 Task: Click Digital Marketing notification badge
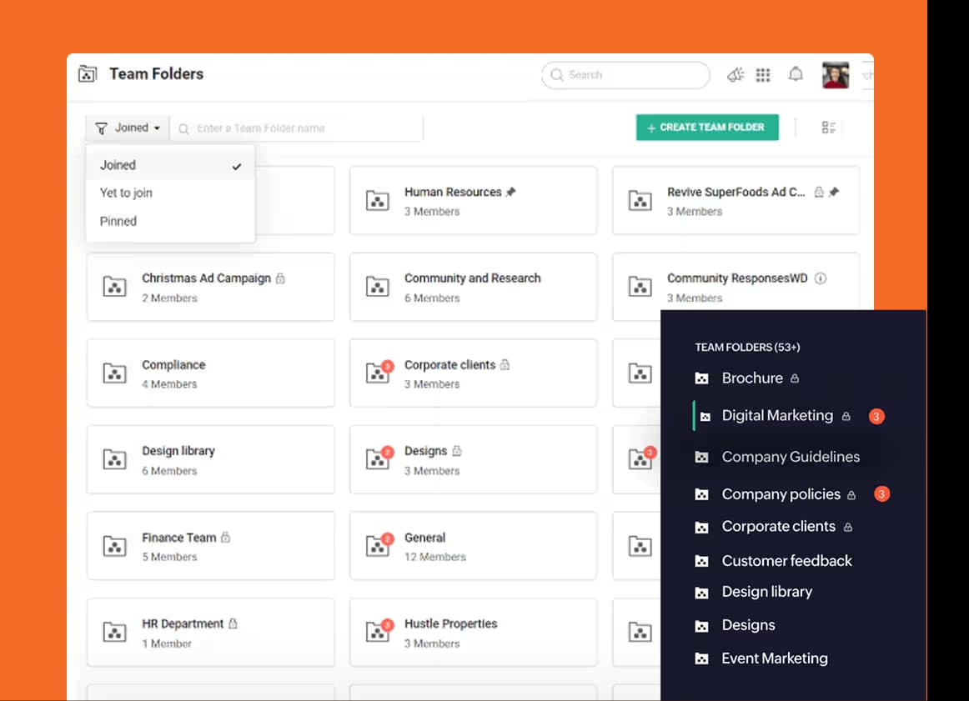(x=876, y=416)
